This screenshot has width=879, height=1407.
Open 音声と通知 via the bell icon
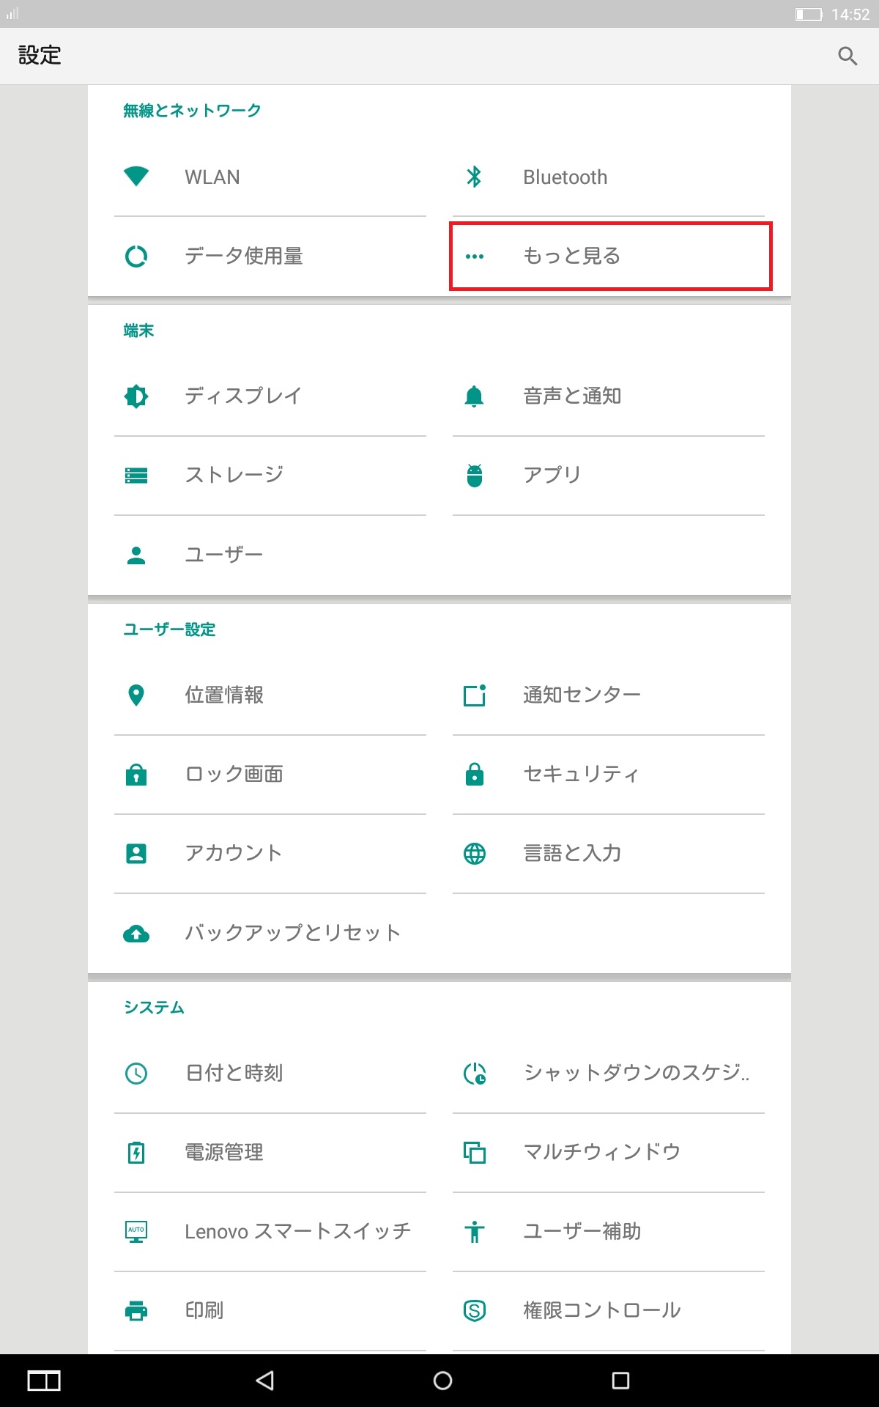pos(474,396)
